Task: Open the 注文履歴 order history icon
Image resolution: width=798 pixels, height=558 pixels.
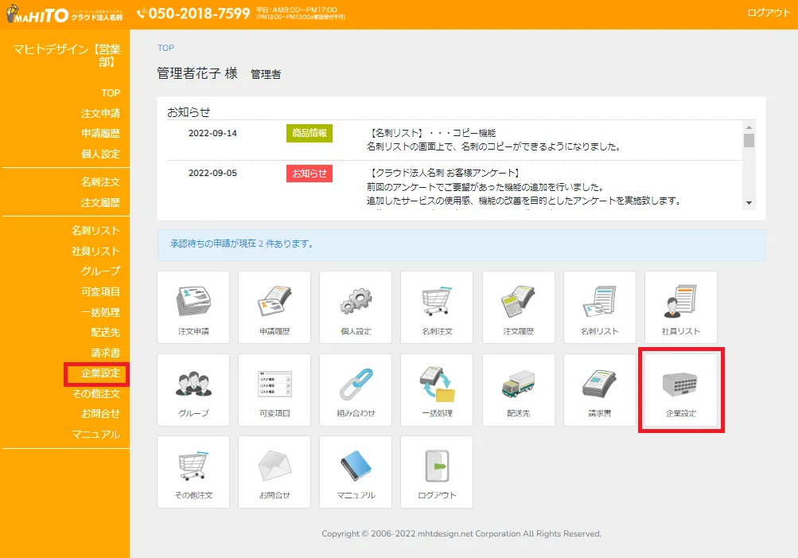Action: click(x=517, y=307)
